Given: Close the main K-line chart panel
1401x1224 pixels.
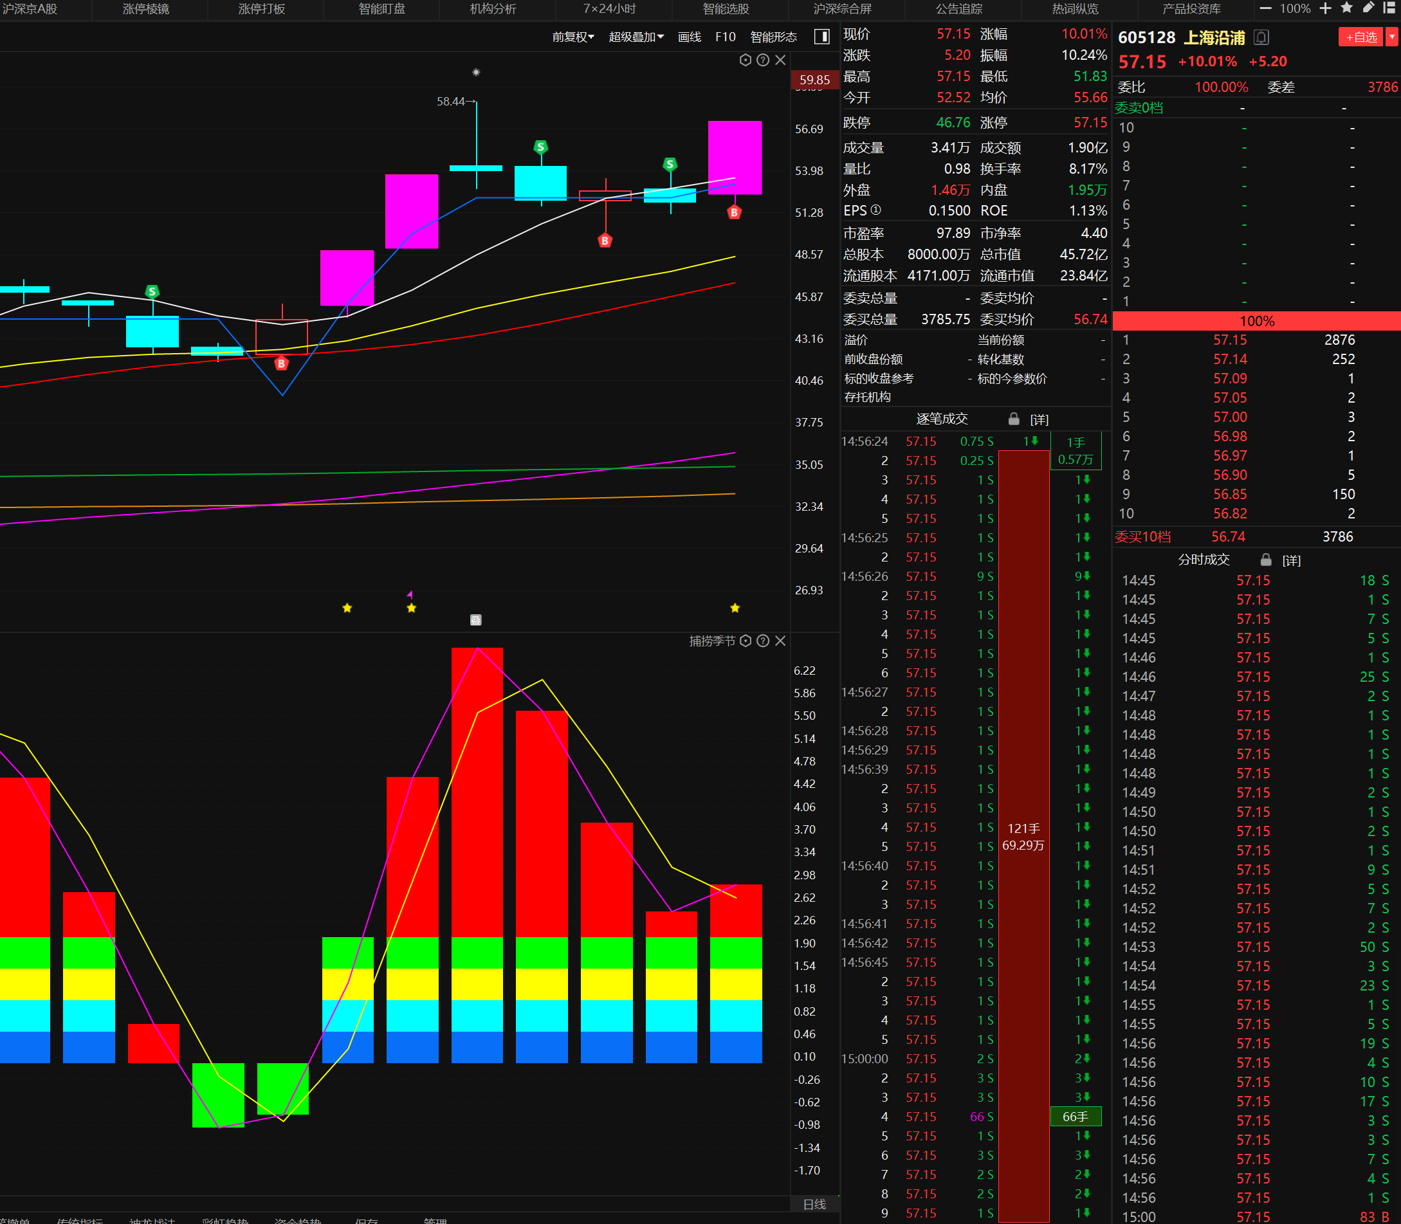Looking at the screenshot, I should point(780,60).
